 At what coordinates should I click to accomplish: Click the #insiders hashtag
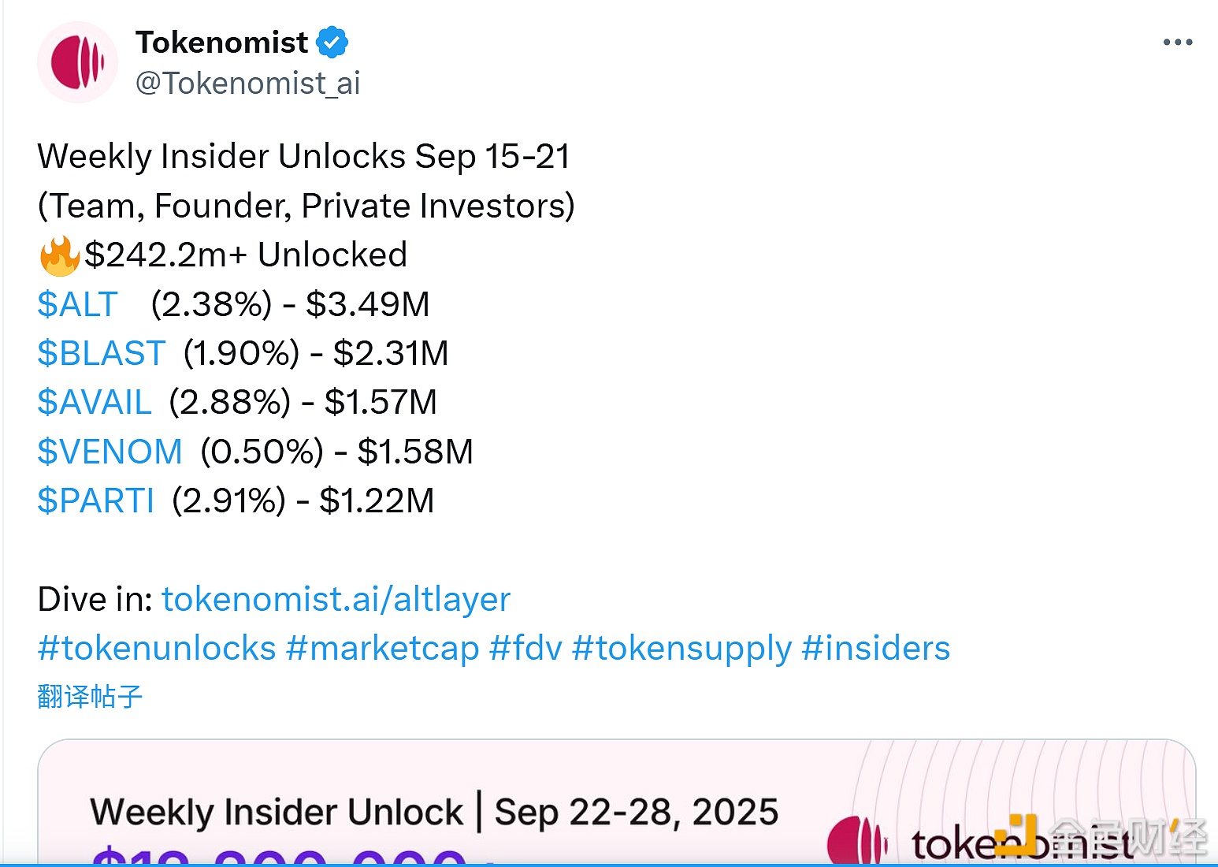(875, 648)
